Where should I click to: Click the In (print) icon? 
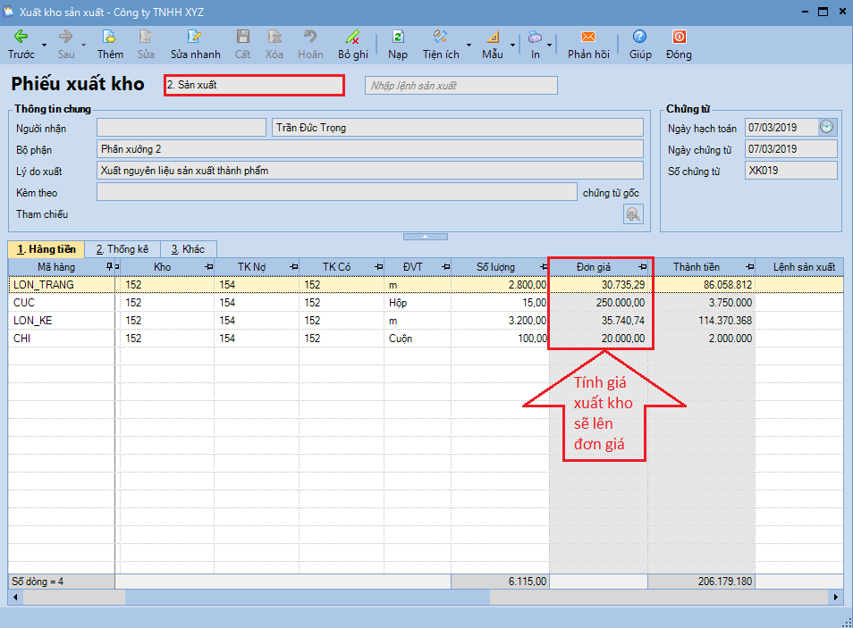(535, 38)
